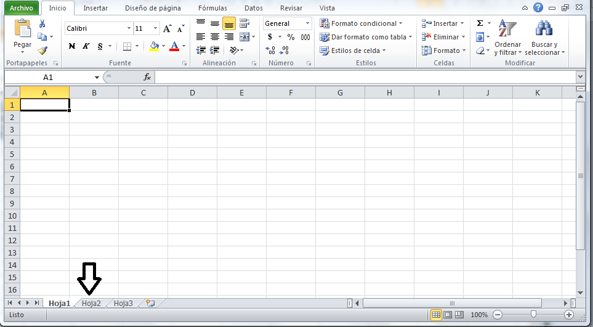Click the Autosuma sigma icon
Viewport: 593px width, 327px height.
tap(480, 23)
